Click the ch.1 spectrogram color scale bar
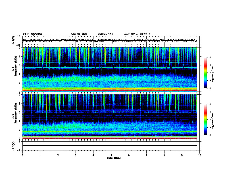The width and height of the screenshot is (225, 174). (x=205, y=73)
